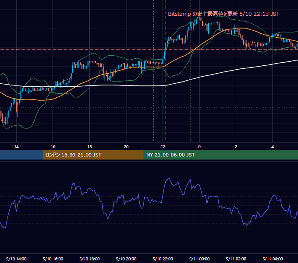Click the 2 hour axis label
The image size is (298, 263).
(x=236, y=147)
